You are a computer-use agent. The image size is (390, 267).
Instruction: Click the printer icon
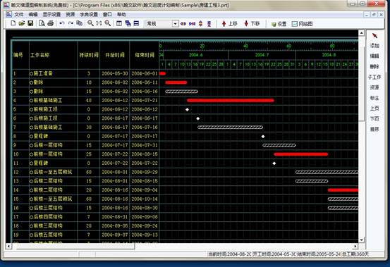coord(51,23)
